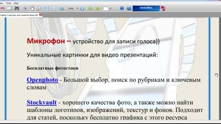Click the blue question mark Help icon
The height and width of the screenshot is (124, 221).
pos(122,8)
